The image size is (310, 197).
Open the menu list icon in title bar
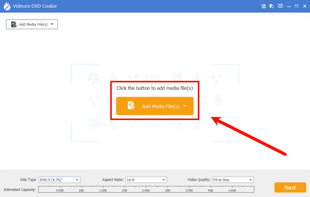pos(280,6)
